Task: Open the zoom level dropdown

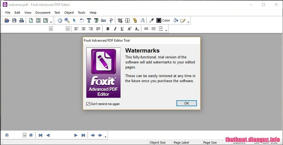Action: (x=25, y=135)
